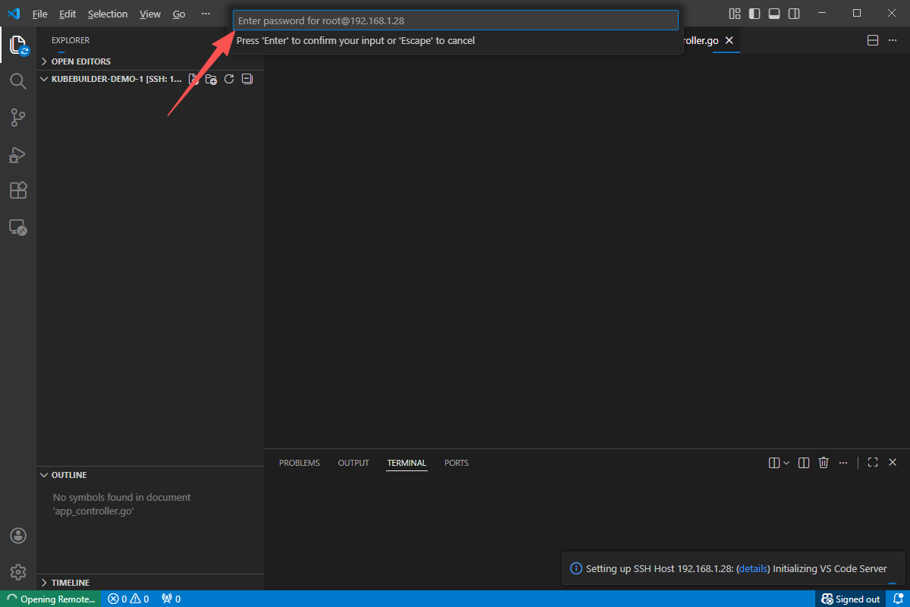Image resolution: width=910 pixels, height=607 pixels.
Task: Switch to the Problems panel tab
Action: coord(300,463)
